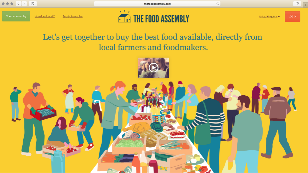Click The Food Assembly house logo
Viewport: 308px width, 173px height.
click(x=124, y=17)
